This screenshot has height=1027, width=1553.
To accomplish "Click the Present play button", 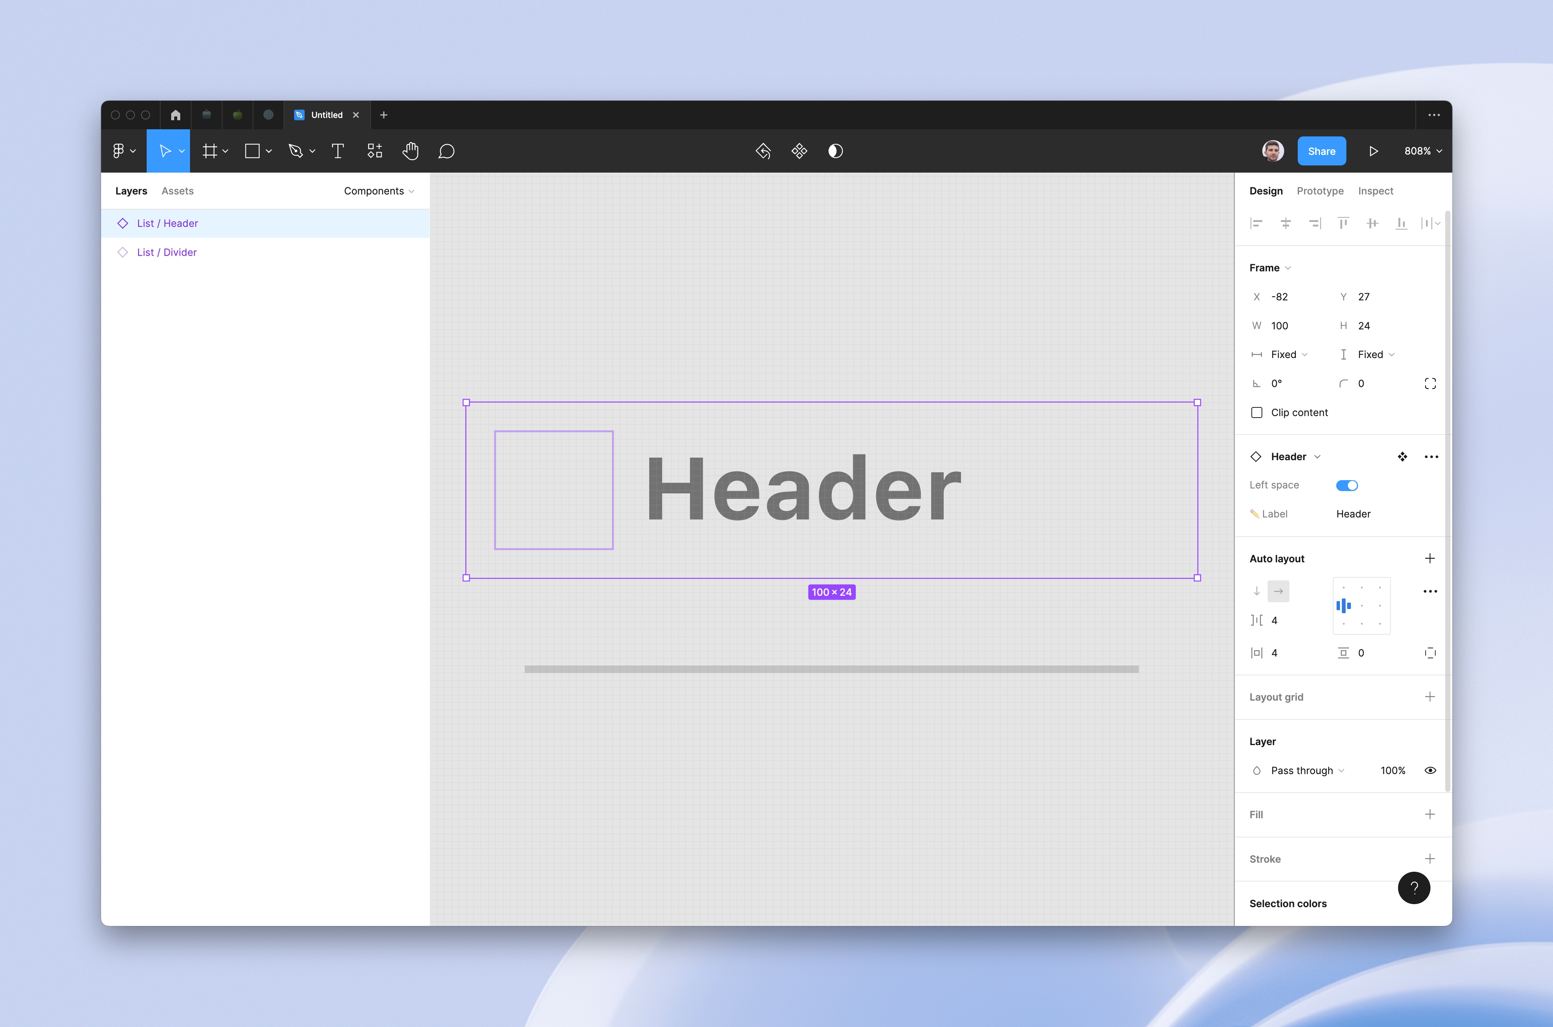I will click(1374, 151).
